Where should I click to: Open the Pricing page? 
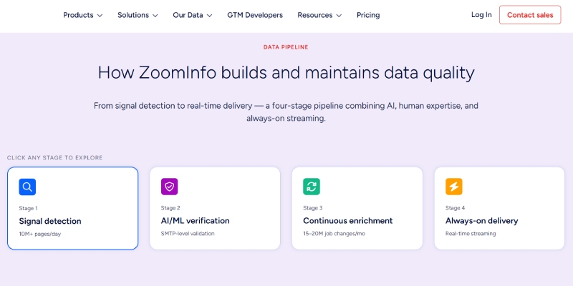point(368,15)
